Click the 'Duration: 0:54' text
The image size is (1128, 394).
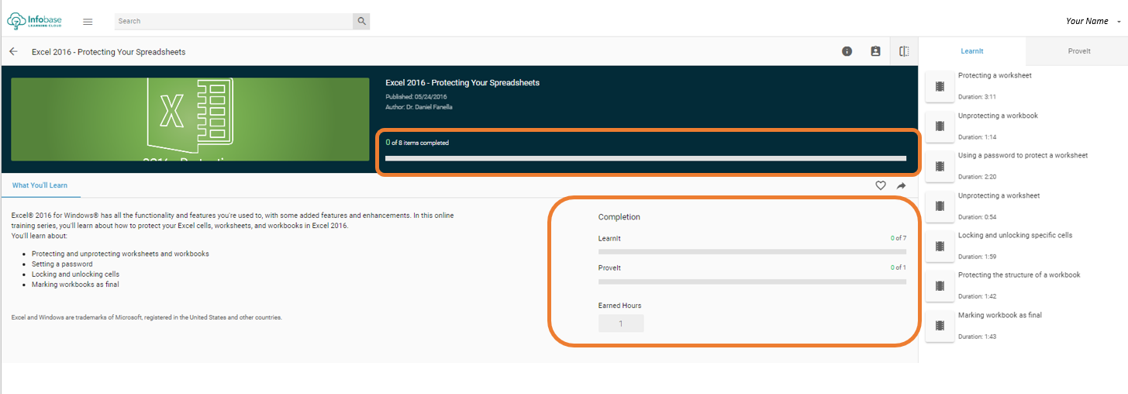click(x=977, y=217)
